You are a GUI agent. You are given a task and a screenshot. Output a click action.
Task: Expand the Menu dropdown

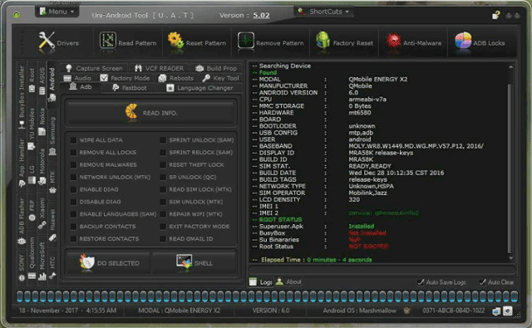pyautogui.click(x=57, y=12)
